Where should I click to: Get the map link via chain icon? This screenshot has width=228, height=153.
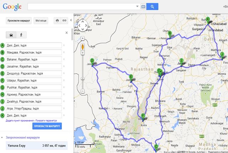64,21
